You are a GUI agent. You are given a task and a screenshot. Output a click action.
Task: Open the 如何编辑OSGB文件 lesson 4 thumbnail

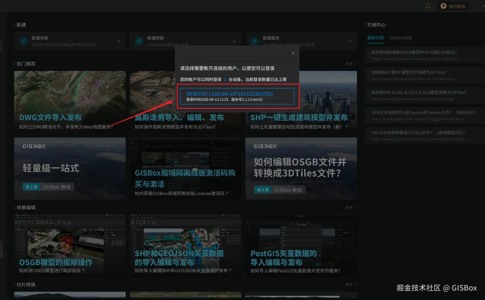[x=301, y=168]
